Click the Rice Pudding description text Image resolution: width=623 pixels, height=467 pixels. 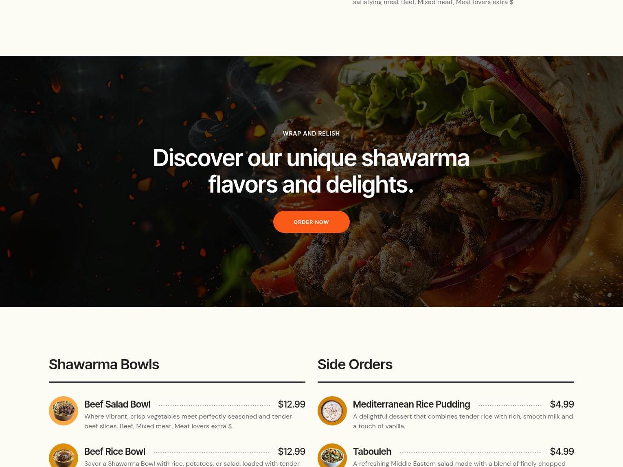point(463,421)
